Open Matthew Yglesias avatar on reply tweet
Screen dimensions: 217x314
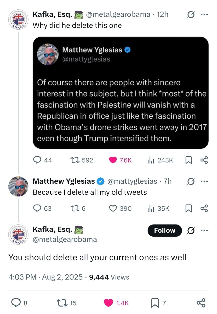18,186
